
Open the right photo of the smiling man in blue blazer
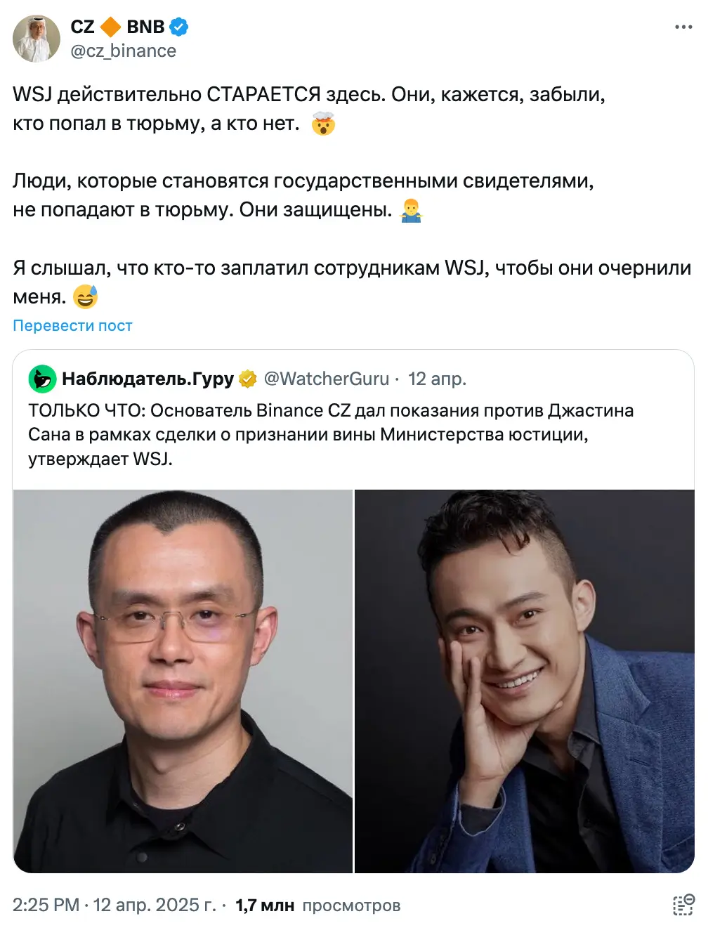(524, 681)
